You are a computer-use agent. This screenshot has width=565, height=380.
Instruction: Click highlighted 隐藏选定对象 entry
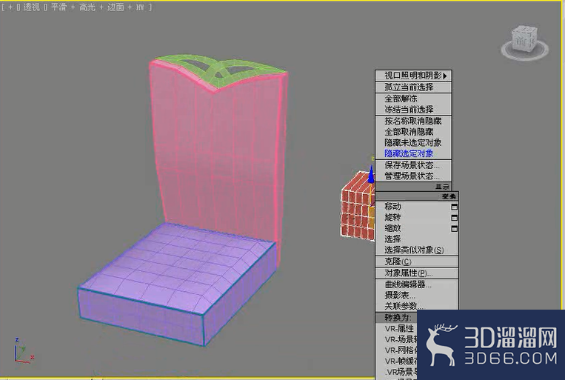(413, 153)
